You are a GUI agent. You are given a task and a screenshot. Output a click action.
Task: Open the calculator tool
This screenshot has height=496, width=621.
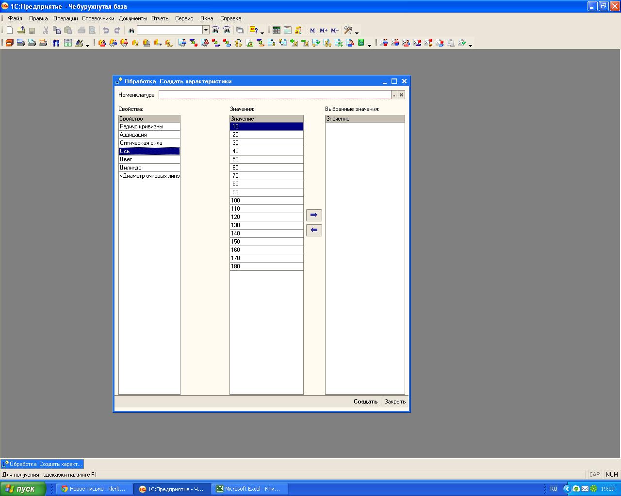[276, 30]
